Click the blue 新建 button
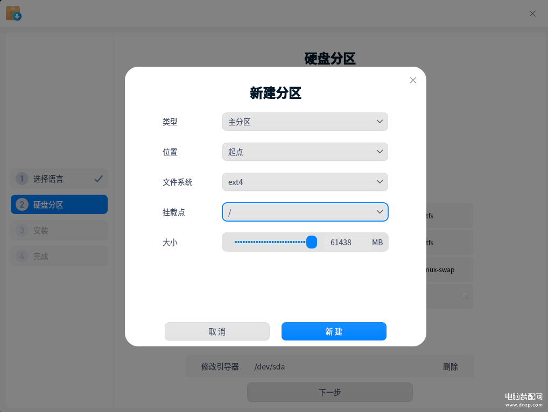548x412 pixels. pyautogui.click(x=334, y=331)
